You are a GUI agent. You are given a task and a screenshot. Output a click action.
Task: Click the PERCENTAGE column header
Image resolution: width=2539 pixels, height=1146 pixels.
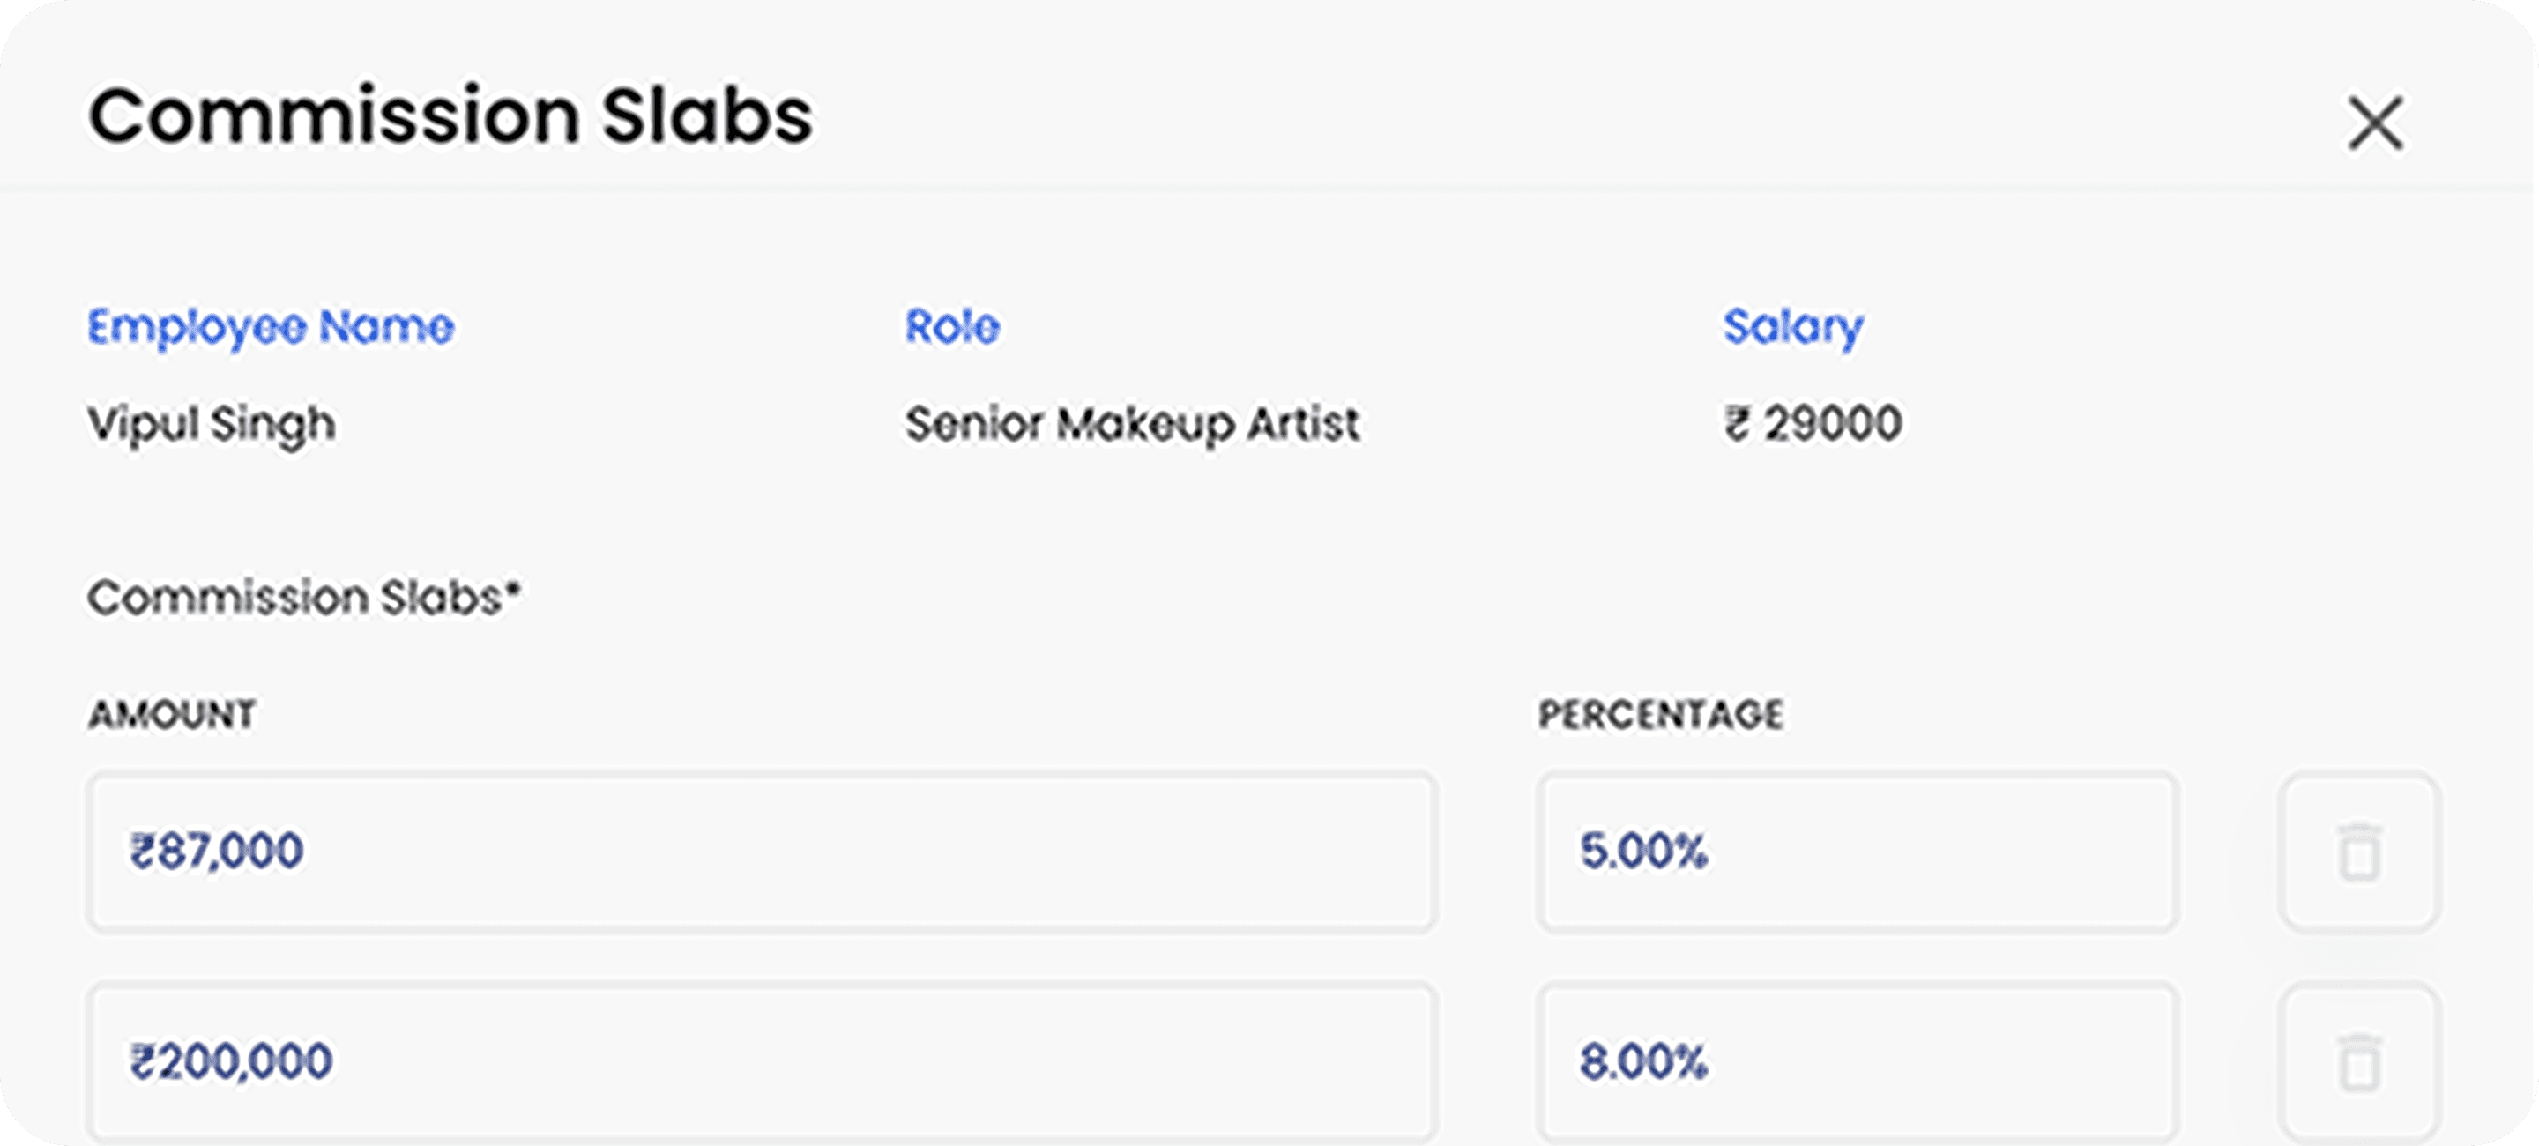pyautogui.click(x=1661, y=714)
